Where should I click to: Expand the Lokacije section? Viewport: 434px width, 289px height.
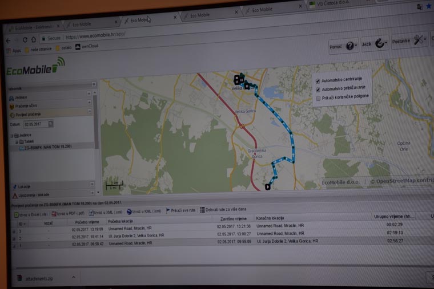92,184
